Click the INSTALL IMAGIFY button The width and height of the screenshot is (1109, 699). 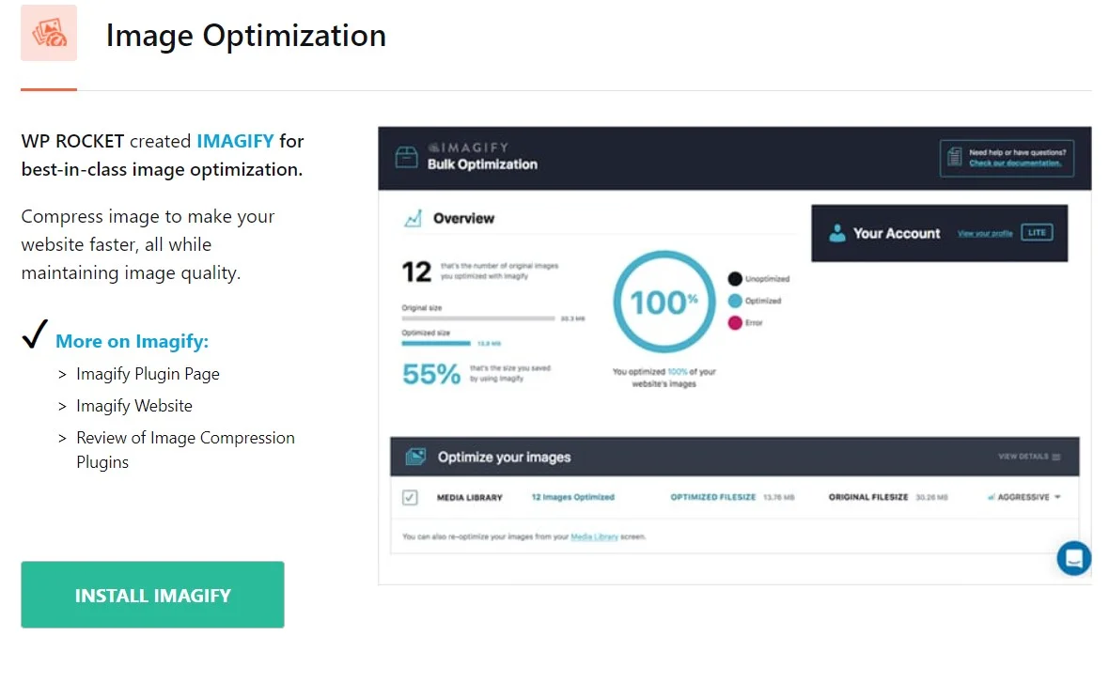click(153, 595)
